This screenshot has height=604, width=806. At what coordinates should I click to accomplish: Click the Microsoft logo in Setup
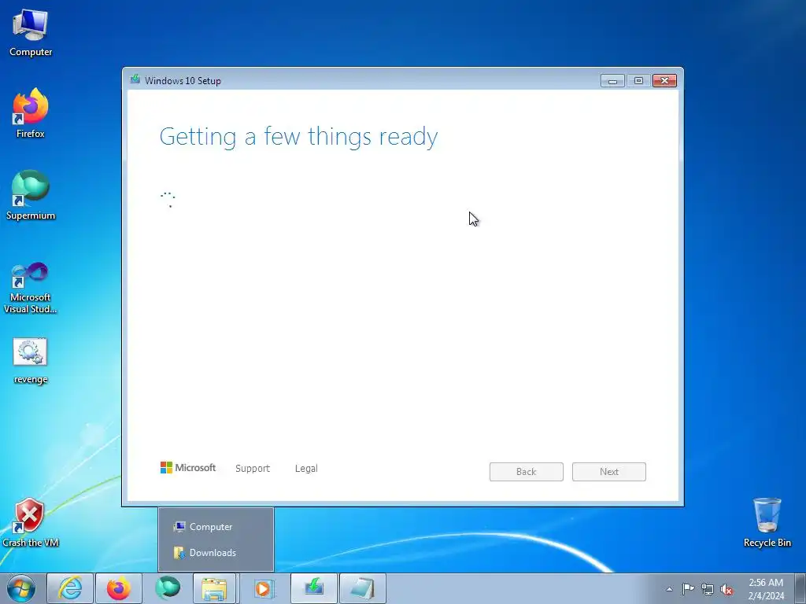[188, 468]
